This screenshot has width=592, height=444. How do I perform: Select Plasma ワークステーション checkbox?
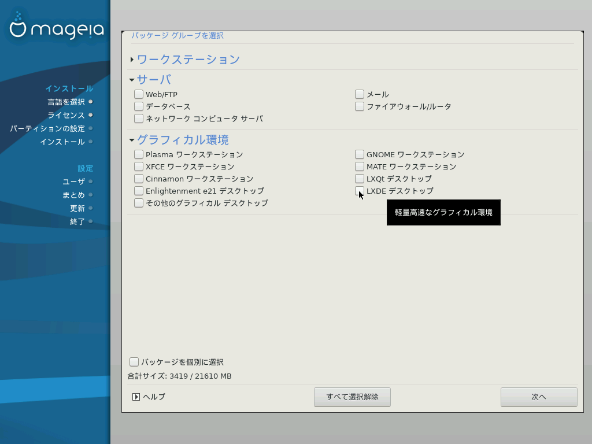click(x=139, y=154)
